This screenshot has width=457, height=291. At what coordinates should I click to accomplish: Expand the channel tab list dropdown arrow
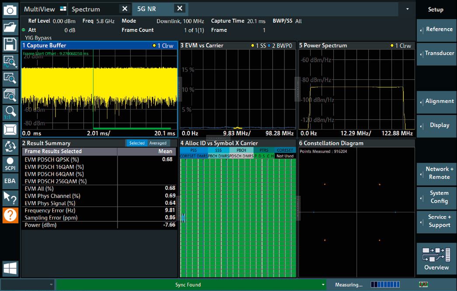coord(407,9)
